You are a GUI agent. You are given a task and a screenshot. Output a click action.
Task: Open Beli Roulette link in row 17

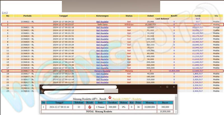[102, 68]
